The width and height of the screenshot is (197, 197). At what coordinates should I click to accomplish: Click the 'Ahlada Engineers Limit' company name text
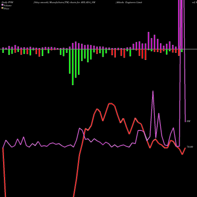click(x=129, y=2)
